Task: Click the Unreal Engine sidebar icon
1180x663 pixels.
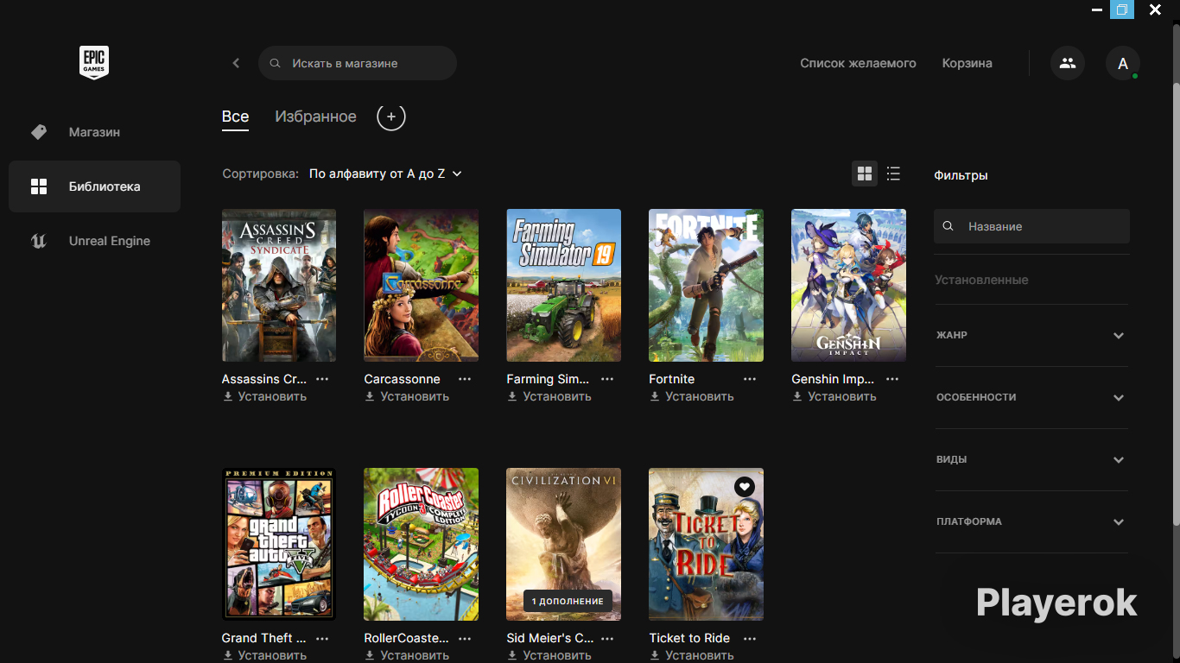Action: pos(39,241)
